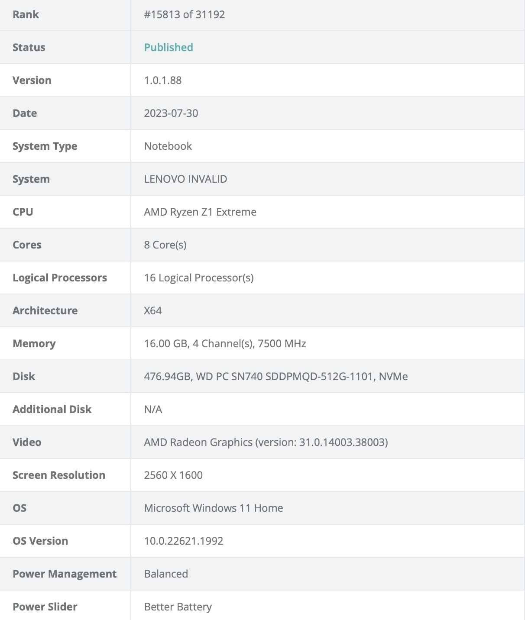Click the Better Battery power slider value
The height and width of the screenshot is (620, 525).
pyautogui.click(x=178, y=607)
